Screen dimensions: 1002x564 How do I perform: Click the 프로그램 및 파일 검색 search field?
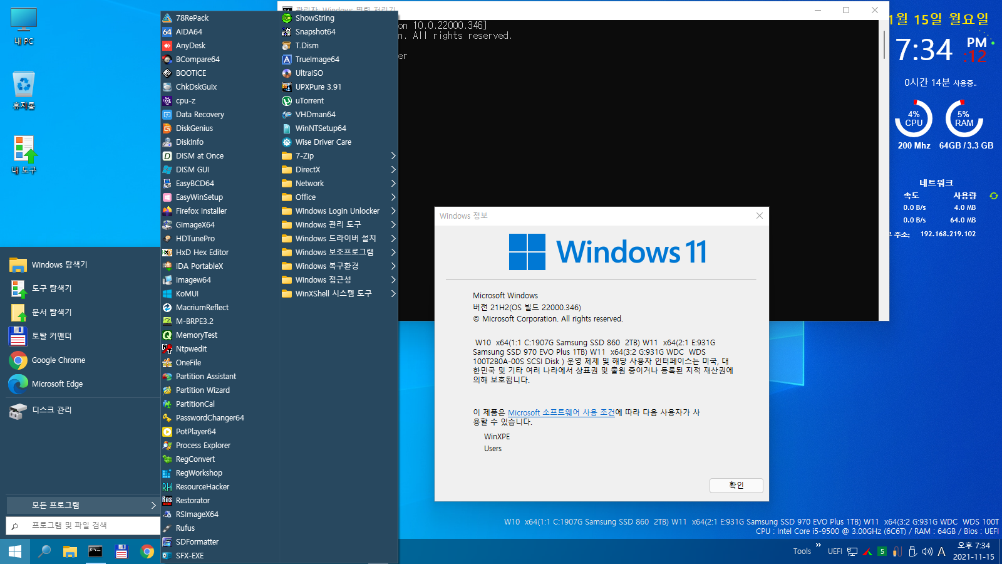pyautogui.click(x=83, y=526)
